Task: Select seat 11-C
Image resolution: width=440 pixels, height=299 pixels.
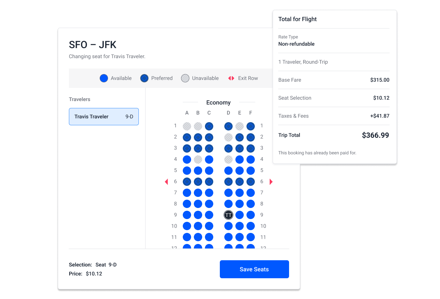Action: pyautogui.click(x=209, y=237)
